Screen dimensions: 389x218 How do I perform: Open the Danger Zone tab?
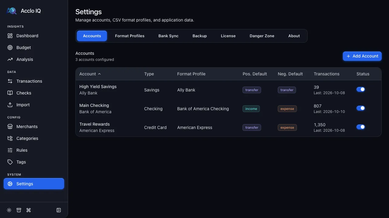point(262,36)
